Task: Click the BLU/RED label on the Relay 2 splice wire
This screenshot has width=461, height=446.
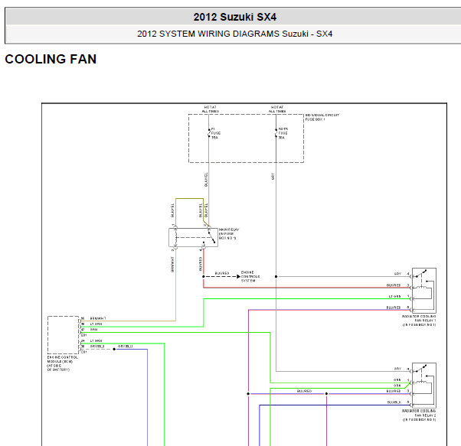Action: click(304, 391)
